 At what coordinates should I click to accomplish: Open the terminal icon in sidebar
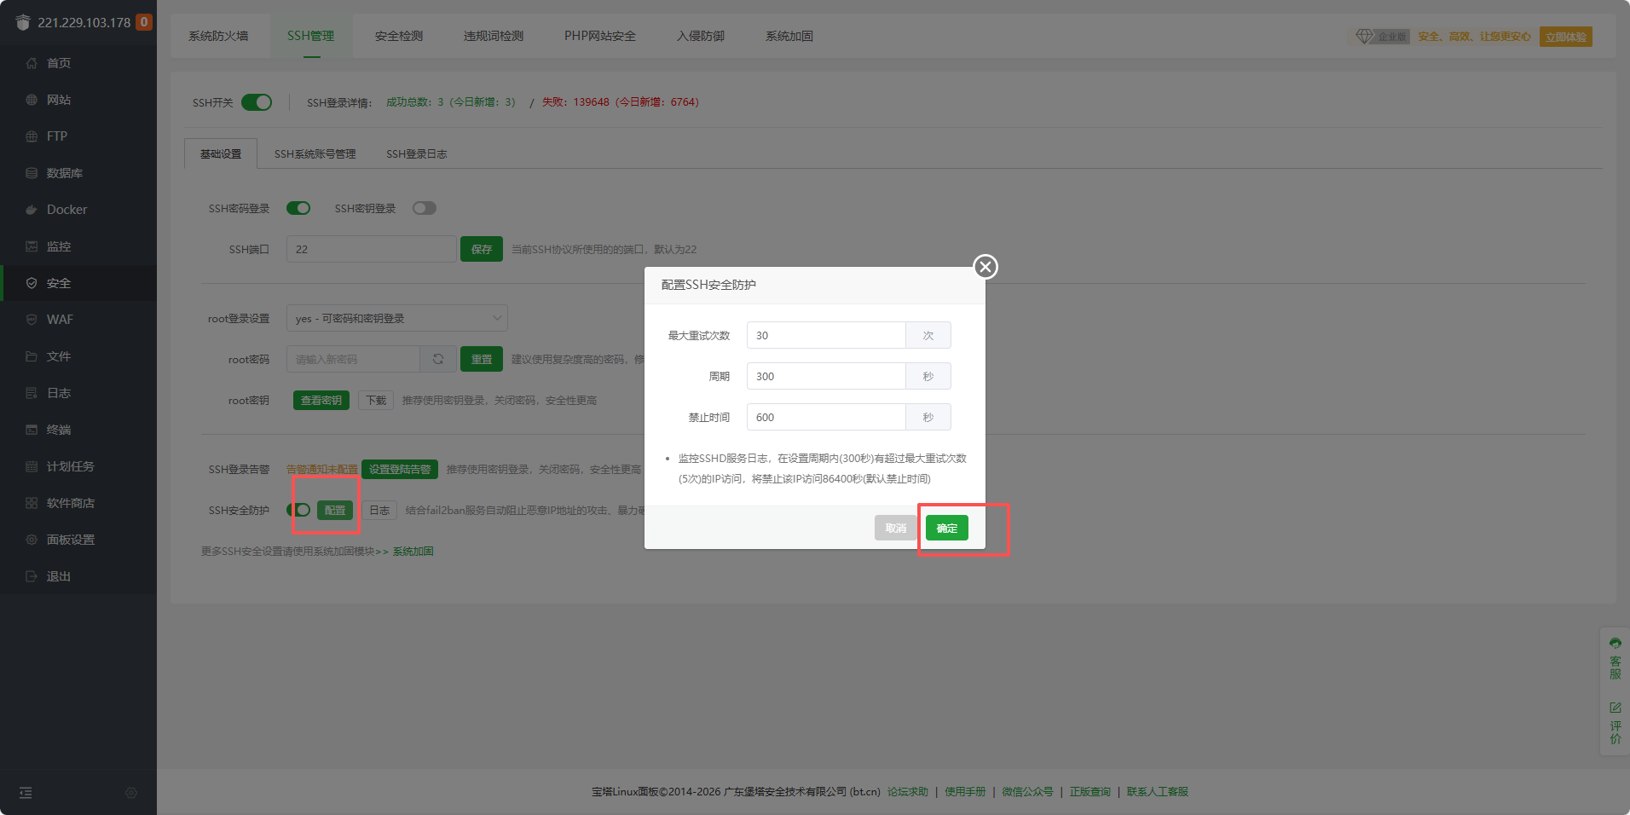pos(32,430)
